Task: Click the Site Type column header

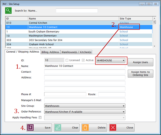Action: coord(136,18)
